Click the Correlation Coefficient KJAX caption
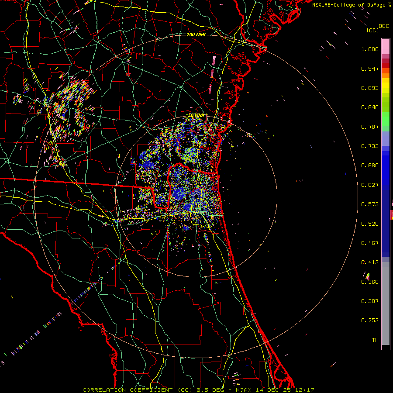This screenshot has width=393, height=393. click(198, 390)
